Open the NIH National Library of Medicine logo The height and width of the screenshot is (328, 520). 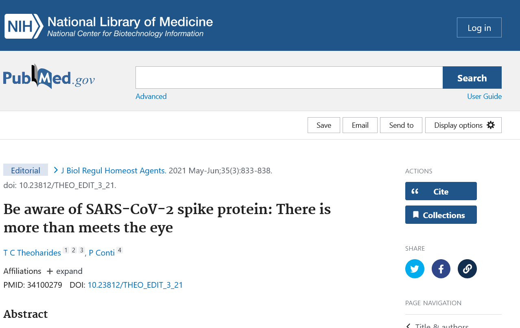click(x=108, y=26)
